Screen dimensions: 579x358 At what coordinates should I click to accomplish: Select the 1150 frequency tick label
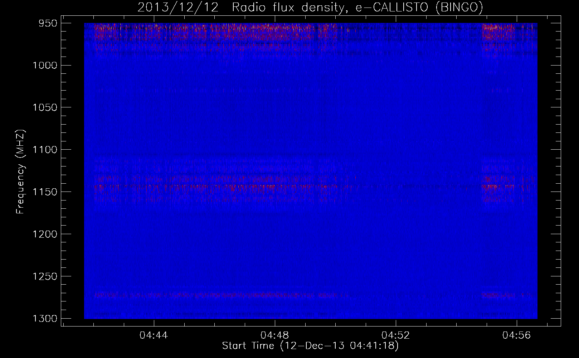tap(45, 192)
